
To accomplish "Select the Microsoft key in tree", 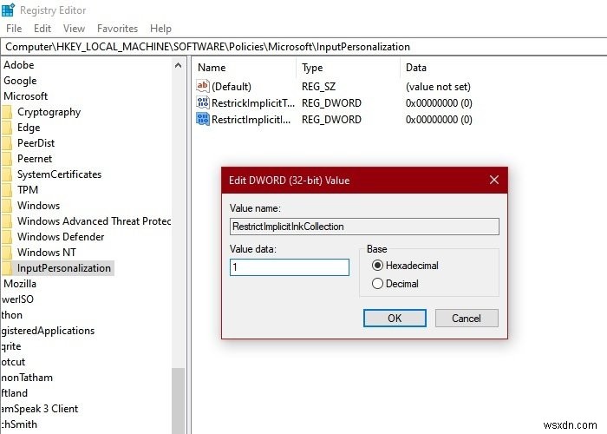I will (25, 96).
